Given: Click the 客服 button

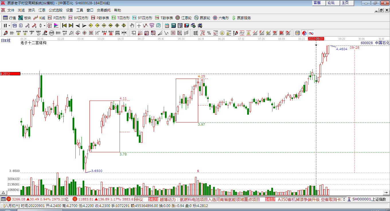Looking at the screenshot, I should coord(319,3).
